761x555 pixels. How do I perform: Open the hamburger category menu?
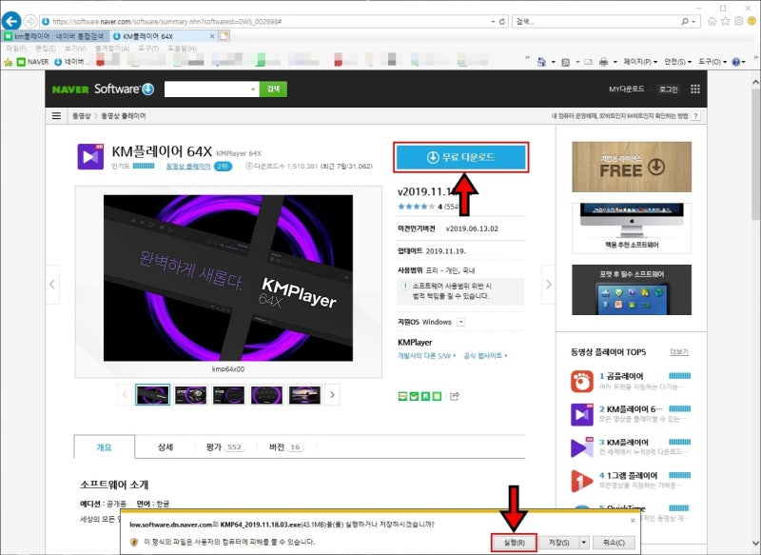(x=56, y=115)
